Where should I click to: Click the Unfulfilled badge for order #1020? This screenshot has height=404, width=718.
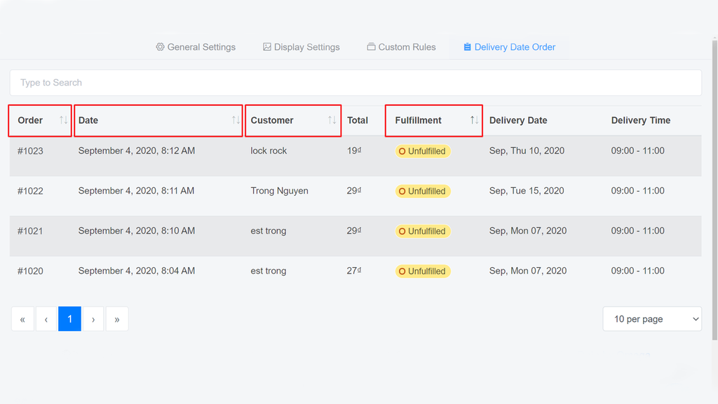click(422, 271)
